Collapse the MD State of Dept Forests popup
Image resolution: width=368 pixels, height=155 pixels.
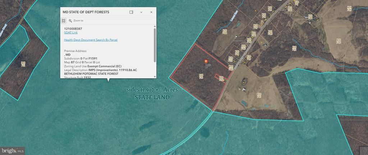click(x=141, y=12)
